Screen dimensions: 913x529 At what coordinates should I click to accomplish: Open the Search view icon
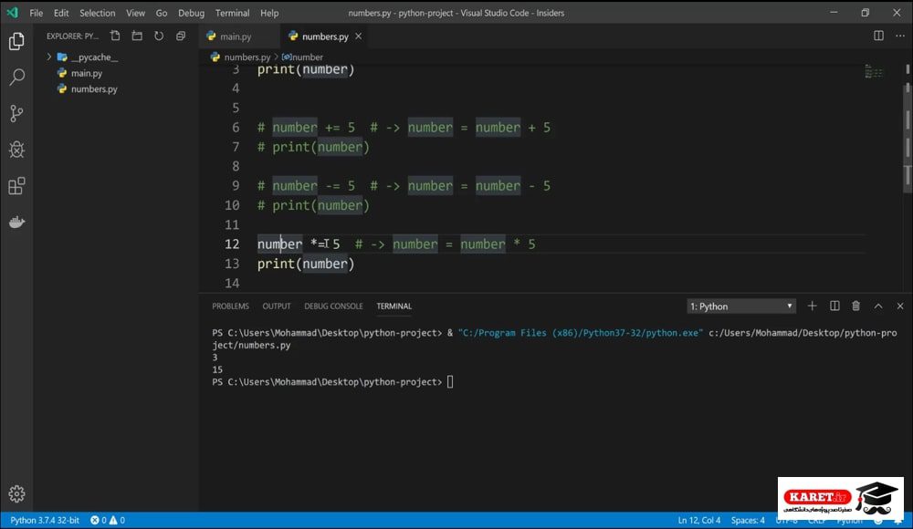click(16, 77)
